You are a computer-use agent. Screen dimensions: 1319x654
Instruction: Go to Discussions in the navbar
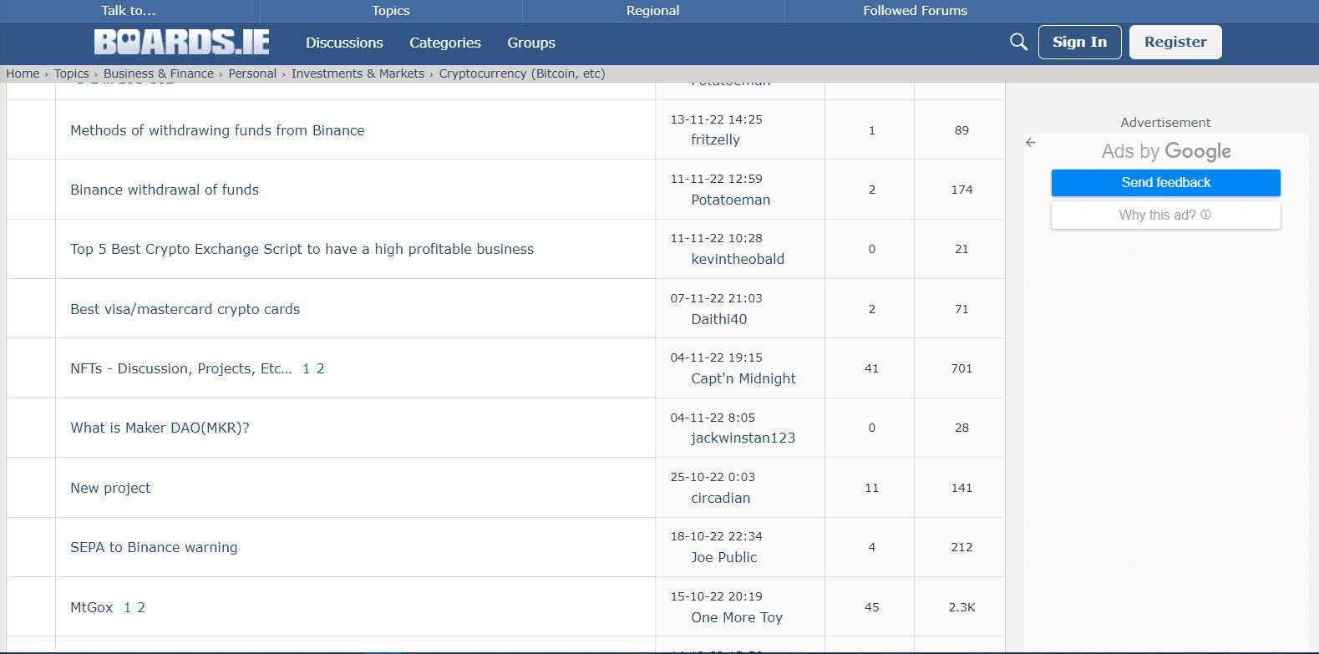344,43
